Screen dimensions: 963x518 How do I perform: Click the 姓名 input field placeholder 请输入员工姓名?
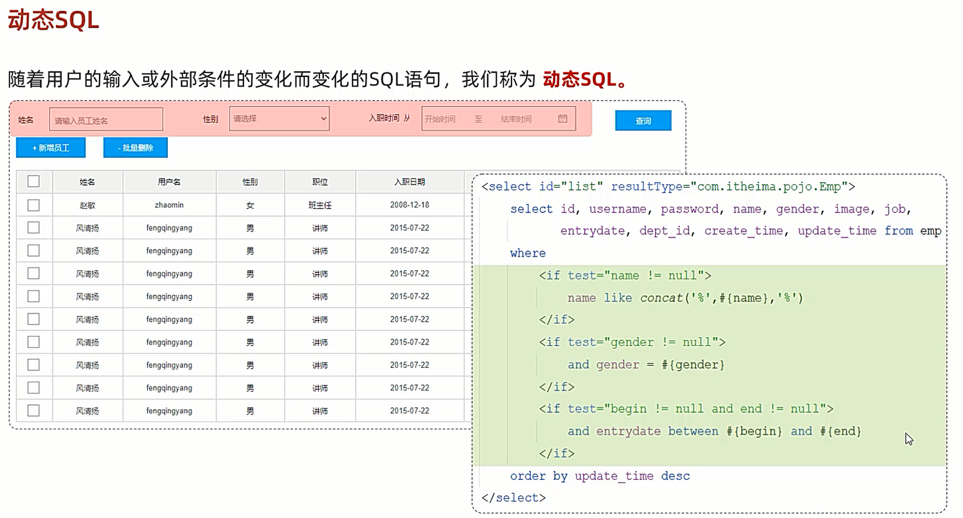coord(106,120)
